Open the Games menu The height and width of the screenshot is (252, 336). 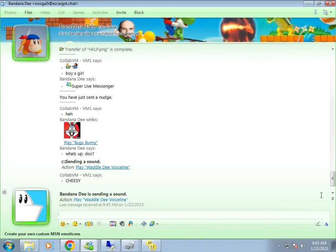[x=78, y=12]
